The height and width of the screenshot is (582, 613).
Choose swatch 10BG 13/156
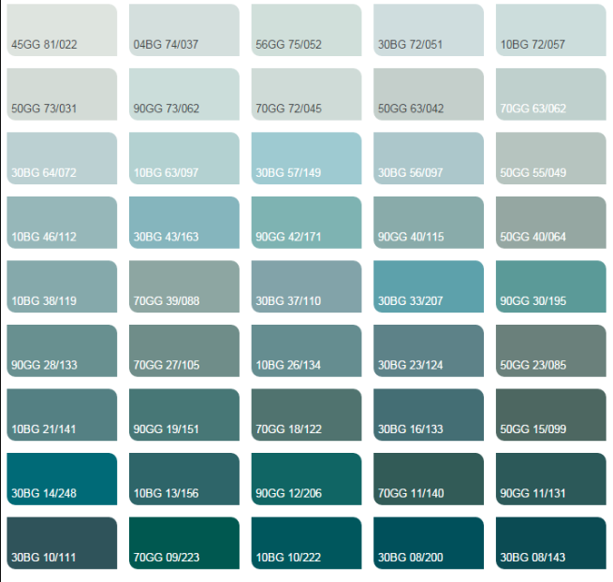[x=184, y=479]
